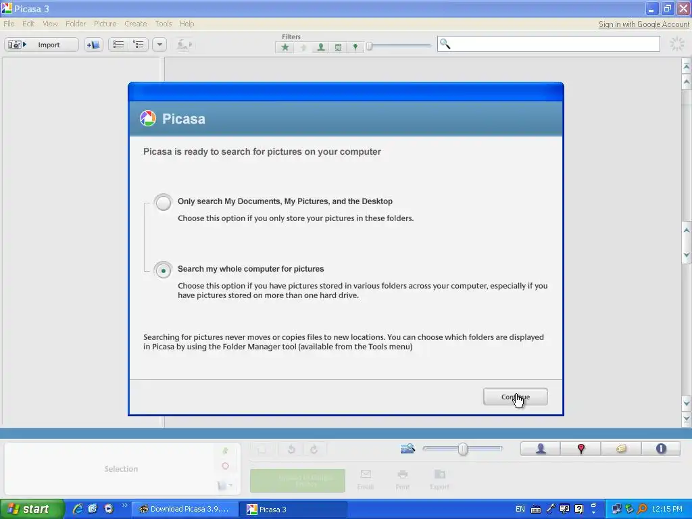This screenshot has height=519, width=692.
Task: Toggle the movies filter icon
Action: (338, 47)
